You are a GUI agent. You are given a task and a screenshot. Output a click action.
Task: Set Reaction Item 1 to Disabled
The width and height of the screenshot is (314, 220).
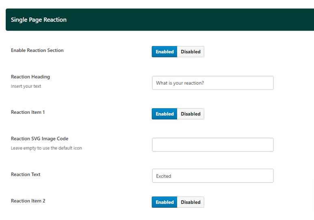point(191,114)
